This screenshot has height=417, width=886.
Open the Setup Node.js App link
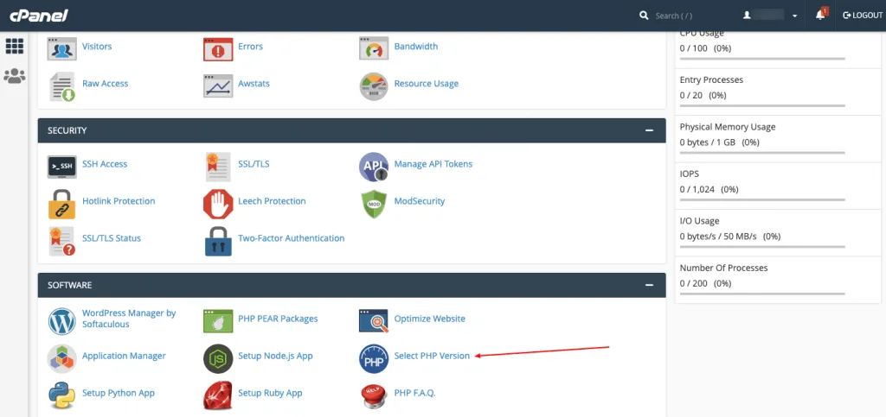[275, 356]
